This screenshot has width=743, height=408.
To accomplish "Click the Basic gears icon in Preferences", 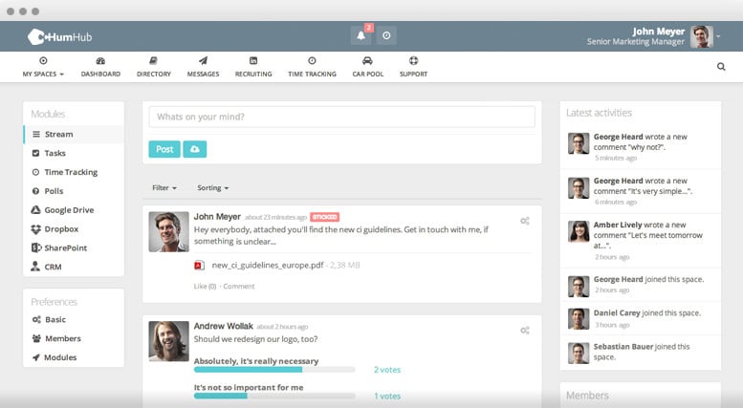I will (x=36, y=319).
